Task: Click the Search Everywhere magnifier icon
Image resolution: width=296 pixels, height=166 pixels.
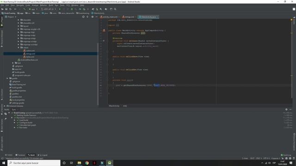Action: click(115, 9)
